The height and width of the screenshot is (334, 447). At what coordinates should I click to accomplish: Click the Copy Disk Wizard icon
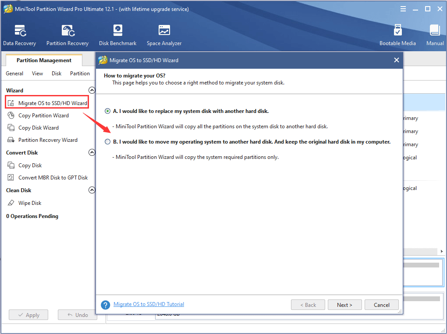click(x=11, y=127)
